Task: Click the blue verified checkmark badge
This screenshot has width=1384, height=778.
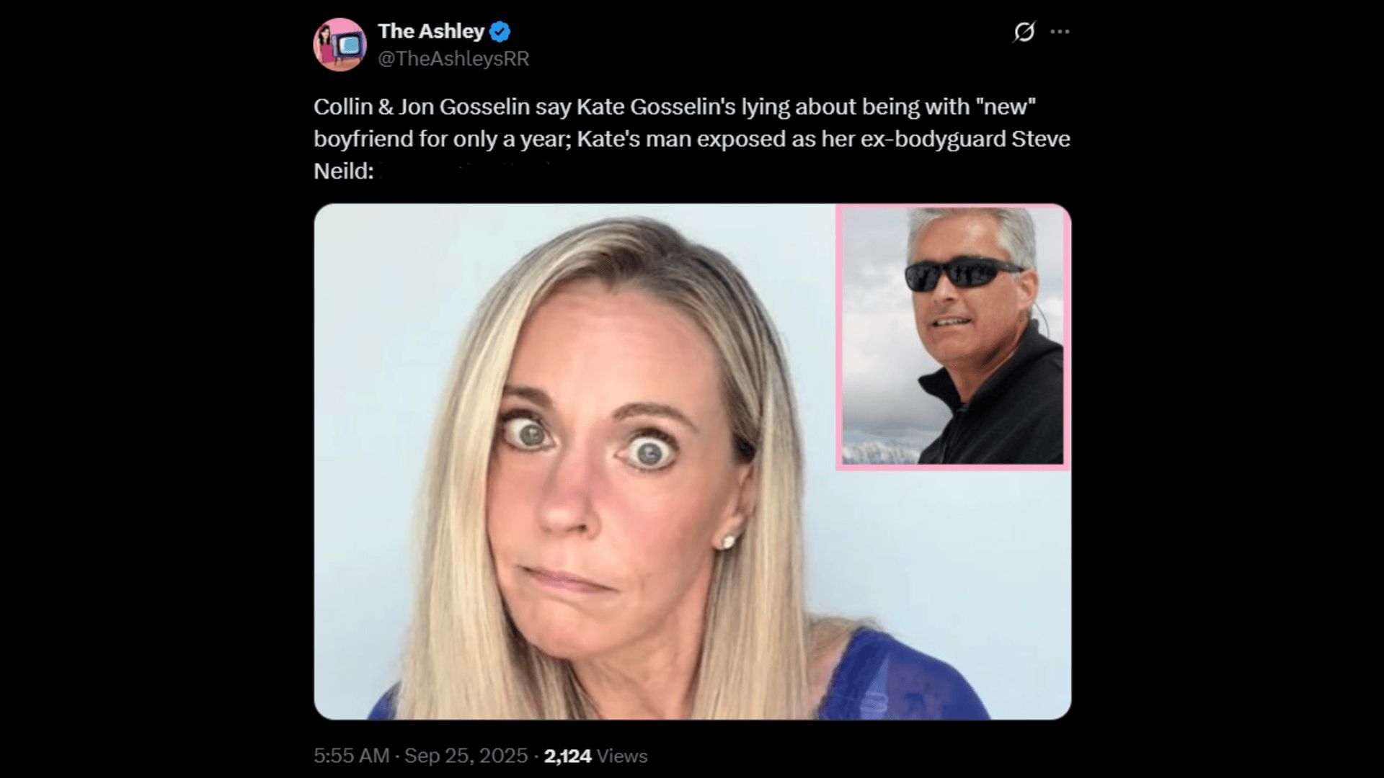Action: (500, 32)
